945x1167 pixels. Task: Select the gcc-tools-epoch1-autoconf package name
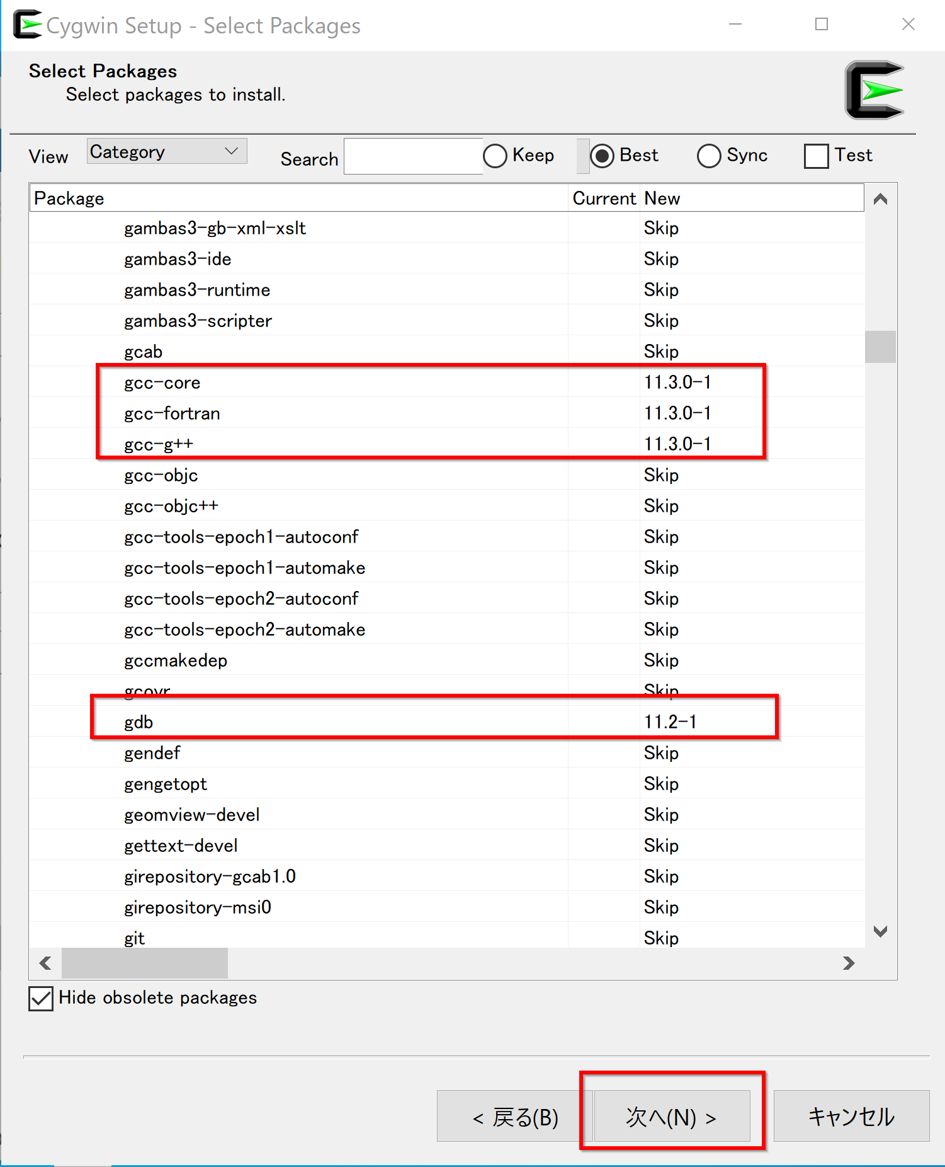click(x=241, y=537)
